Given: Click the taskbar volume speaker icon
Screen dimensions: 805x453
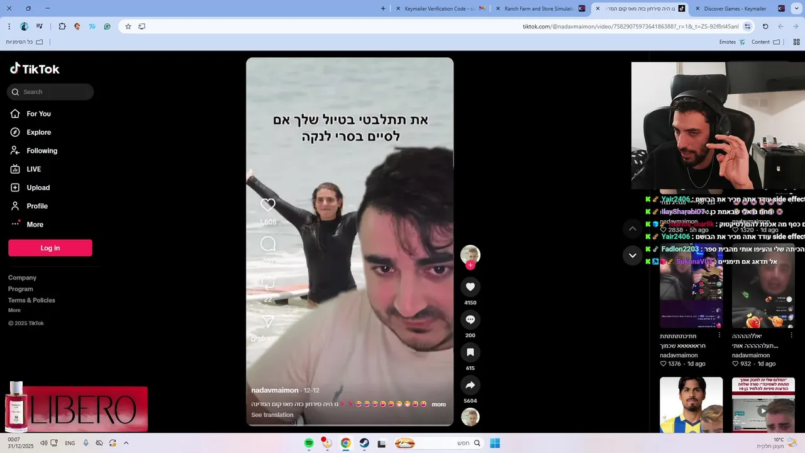Looking at the screenshot, I should [44, 443].
